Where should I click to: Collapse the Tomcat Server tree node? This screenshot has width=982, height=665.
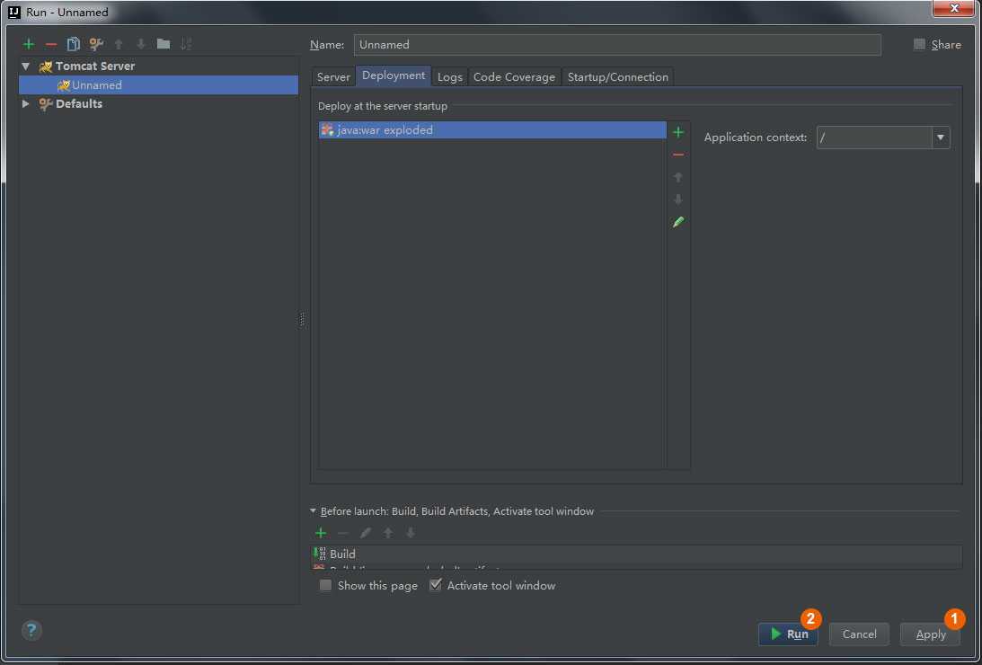(x=26, y=66)
